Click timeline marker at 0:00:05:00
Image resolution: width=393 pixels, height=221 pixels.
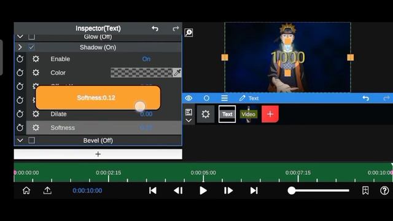[203, 173]
